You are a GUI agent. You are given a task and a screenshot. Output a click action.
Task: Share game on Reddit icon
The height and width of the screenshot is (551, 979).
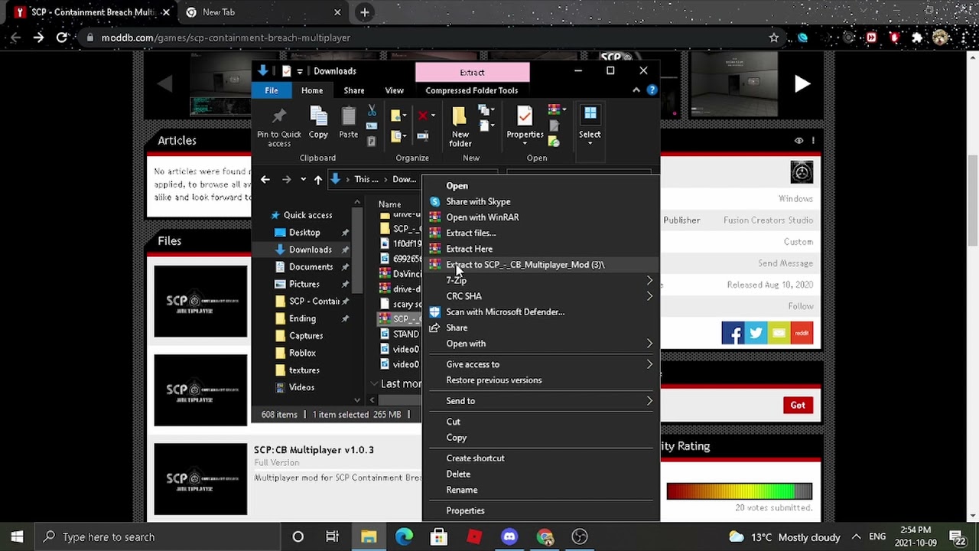(802, 333)
